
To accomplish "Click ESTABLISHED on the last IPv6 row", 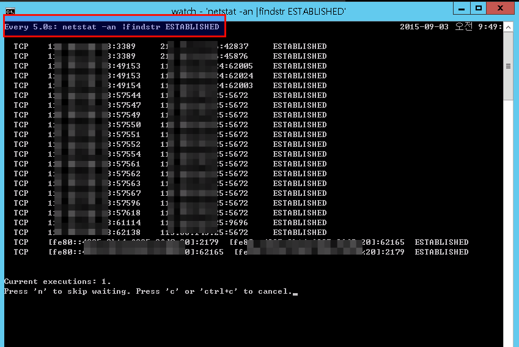I will pos(441,252).
